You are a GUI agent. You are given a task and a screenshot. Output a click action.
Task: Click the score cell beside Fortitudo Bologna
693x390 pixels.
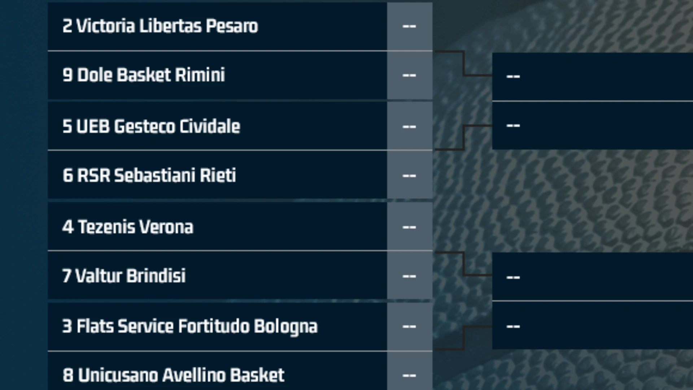pyautogui.click(x=410, y=326)
